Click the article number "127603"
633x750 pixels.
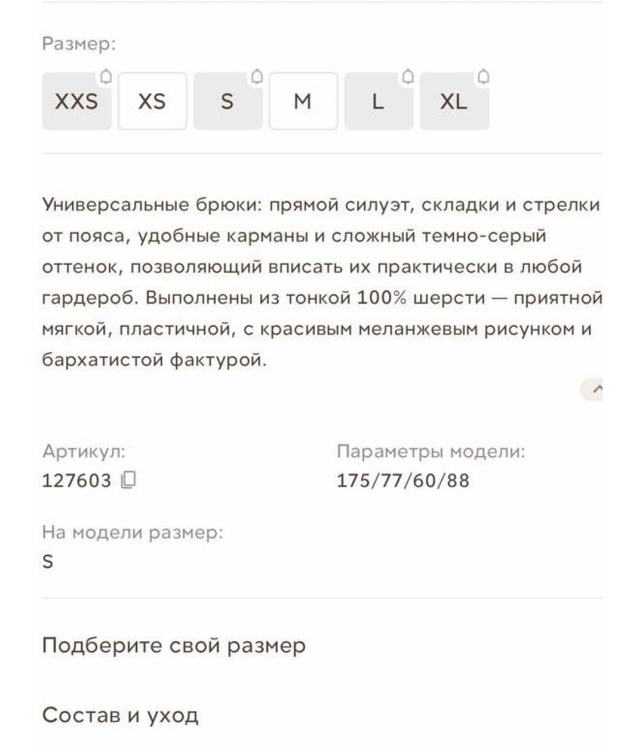click(x=76, y=480)
